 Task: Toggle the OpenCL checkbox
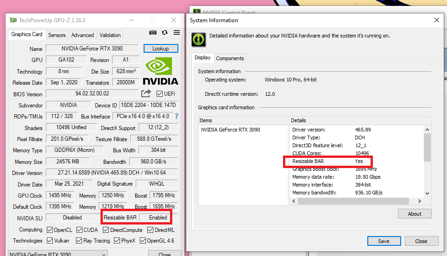coord(50,230)
